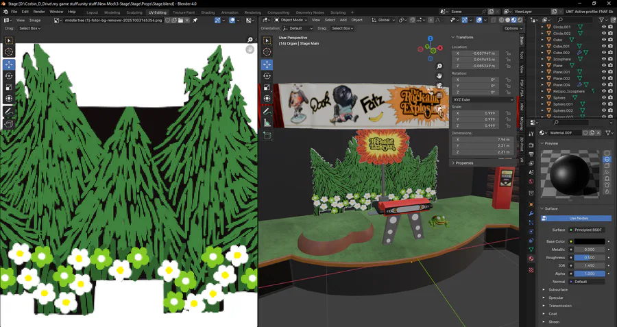Click the Metallic value field
617x327 pixels.
(x=590, y=250)
